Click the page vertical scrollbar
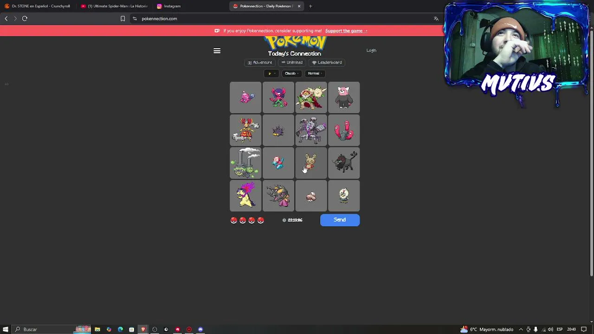 point(591,153)
